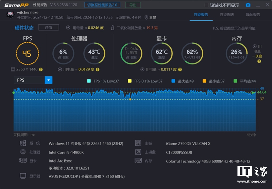Click the CO2 emission bottle icon

[113, 28]
